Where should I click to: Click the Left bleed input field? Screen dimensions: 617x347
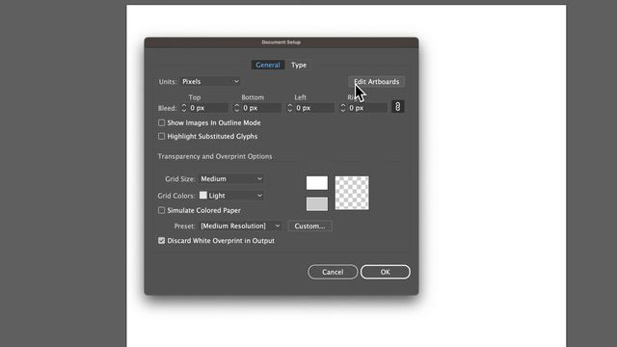(x=315, y=108)
